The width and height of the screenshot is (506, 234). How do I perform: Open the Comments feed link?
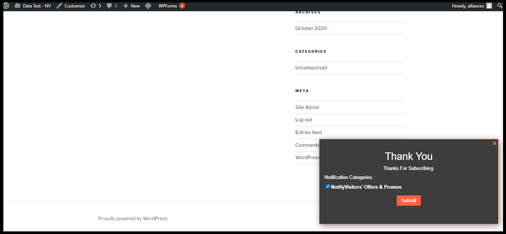click(x=307, y=145)
